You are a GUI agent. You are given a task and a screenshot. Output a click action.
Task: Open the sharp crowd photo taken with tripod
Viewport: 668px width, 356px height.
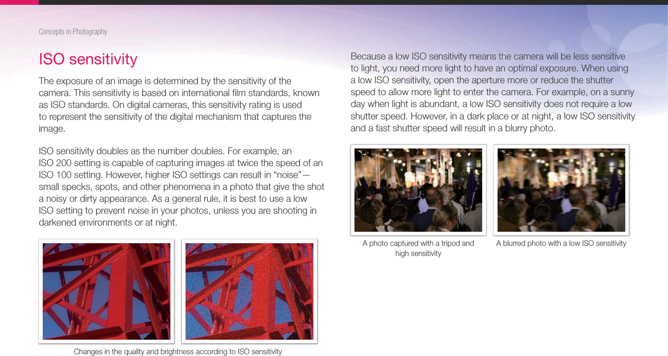418,190
